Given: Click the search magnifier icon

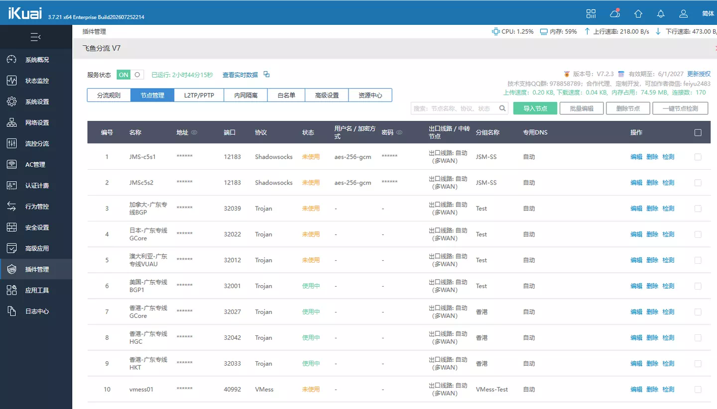Looking at the screenshot, I should [503, 108].
